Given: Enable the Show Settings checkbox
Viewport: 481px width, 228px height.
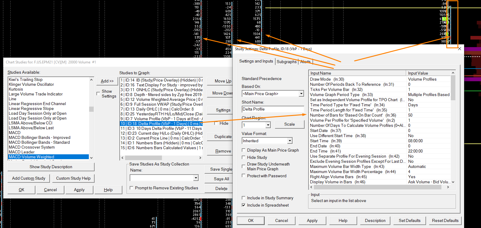Looking at the screenshot, I should point(98,94).
